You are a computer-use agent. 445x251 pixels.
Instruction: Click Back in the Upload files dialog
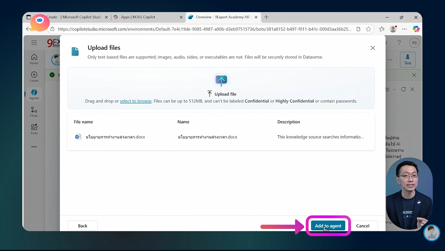tap(82, 225)
